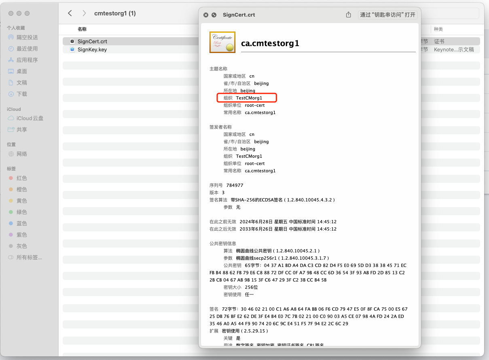Open 桌面 in sidebar
This screenshot has width=489, height=360.
[x=22, y=71]
